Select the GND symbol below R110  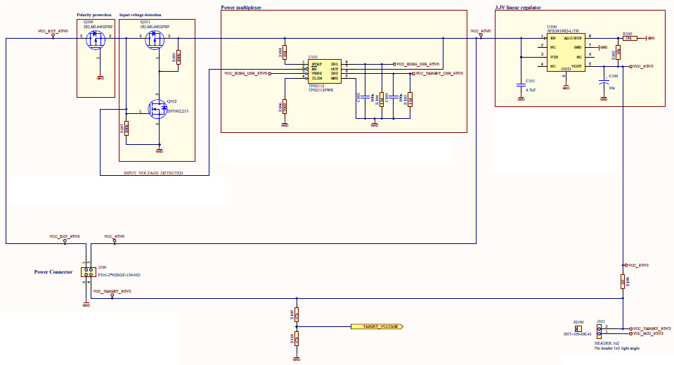pos(296,359)
